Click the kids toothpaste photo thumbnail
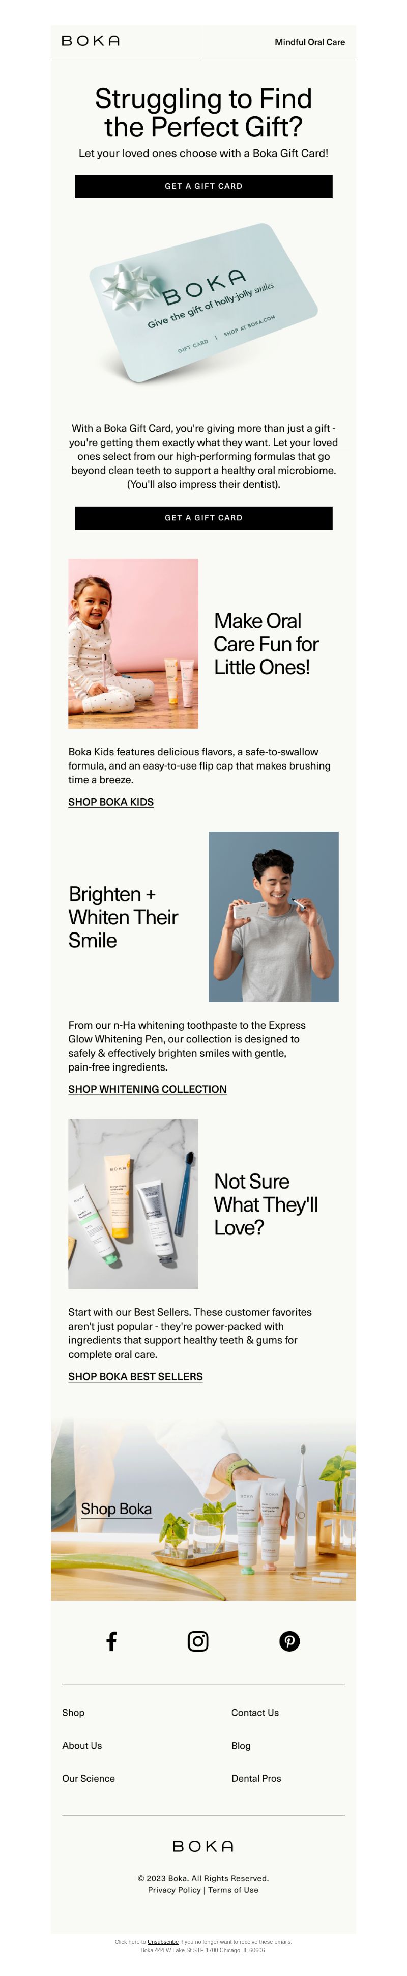Screen dimensions: 407x1976 tap(133, 644)
